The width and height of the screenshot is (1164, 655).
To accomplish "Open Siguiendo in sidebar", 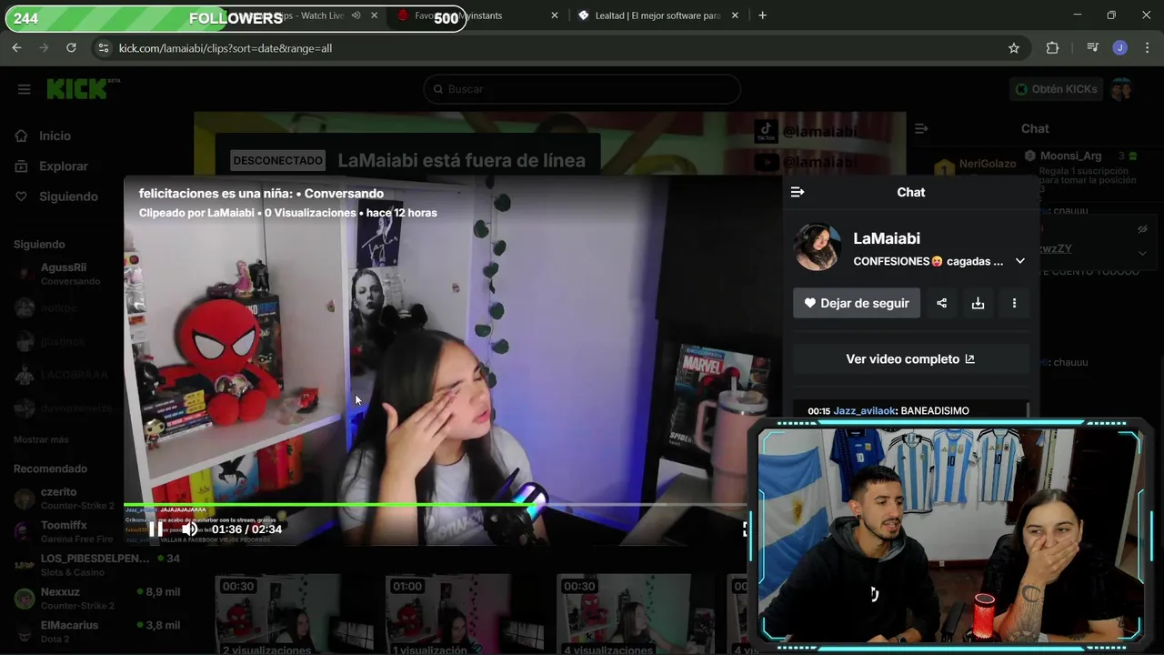I will pos(68,196).
